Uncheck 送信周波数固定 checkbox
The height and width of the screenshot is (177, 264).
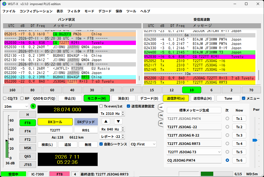[129, 106]
